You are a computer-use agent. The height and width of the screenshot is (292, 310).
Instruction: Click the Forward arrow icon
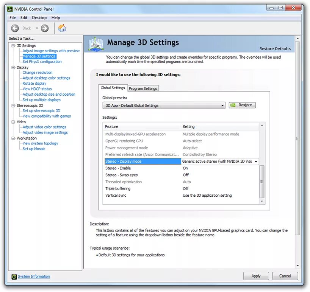tap(45, 28)
